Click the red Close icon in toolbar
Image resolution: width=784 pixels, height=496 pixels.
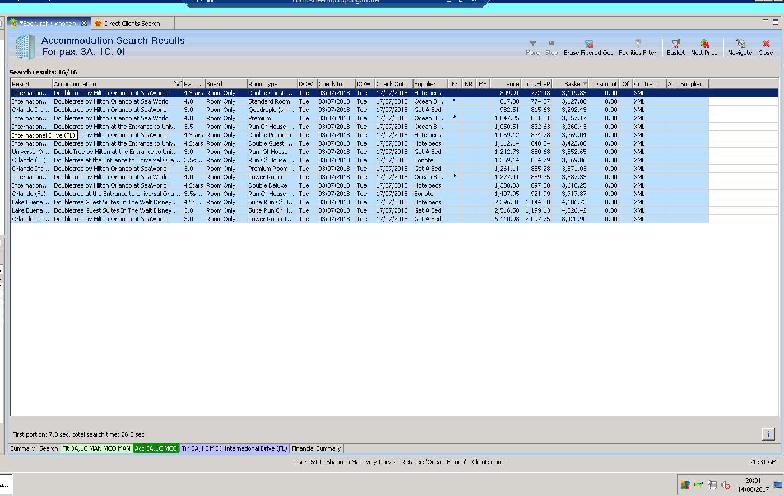point(766,44)
